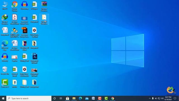Click the Type here to search box
Image resolution: width=179 pixels, height=101 pixels.
[x=29, y=98]
